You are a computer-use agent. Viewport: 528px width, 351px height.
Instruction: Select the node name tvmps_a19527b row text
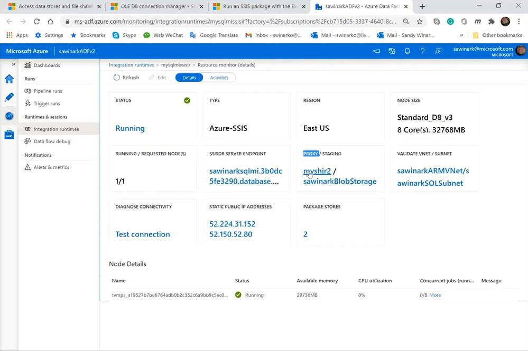pos(170,295)
